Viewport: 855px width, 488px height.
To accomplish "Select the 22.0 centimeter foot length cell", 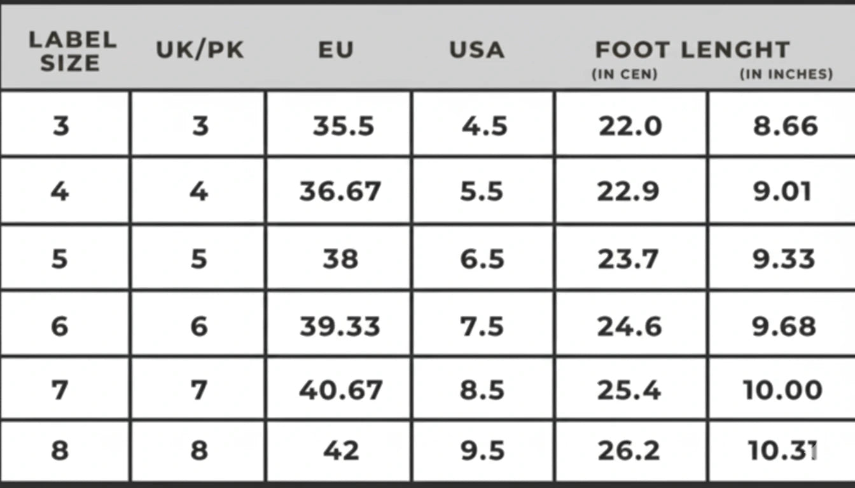I will pyautogui.click(x=630, y=126).
